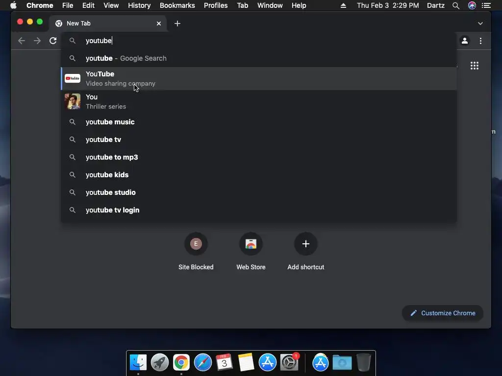Click Google Chrome in the Dock

pyautogui.click(x=181, y=362)
